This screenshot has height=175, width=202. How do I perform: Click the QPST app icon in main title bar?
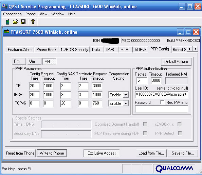pos(5,6)
